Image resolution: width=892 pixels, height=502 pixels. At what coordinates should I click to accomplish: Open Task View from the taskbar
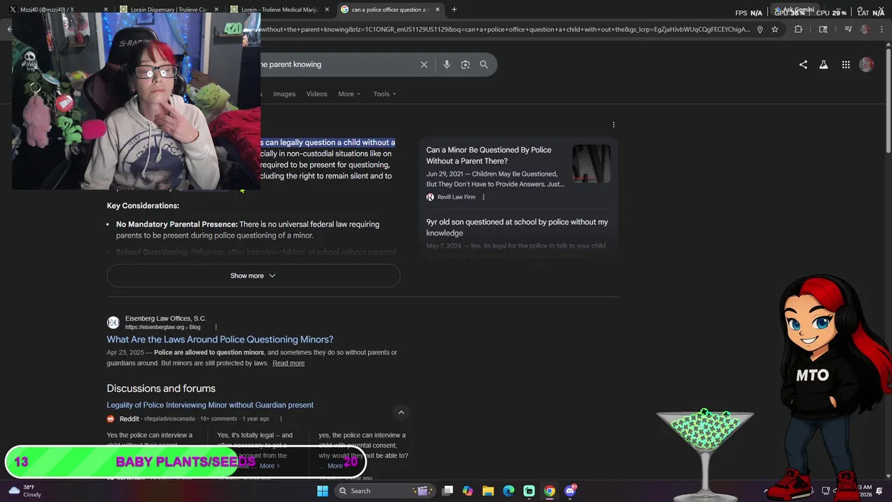[x=448, y=491]
